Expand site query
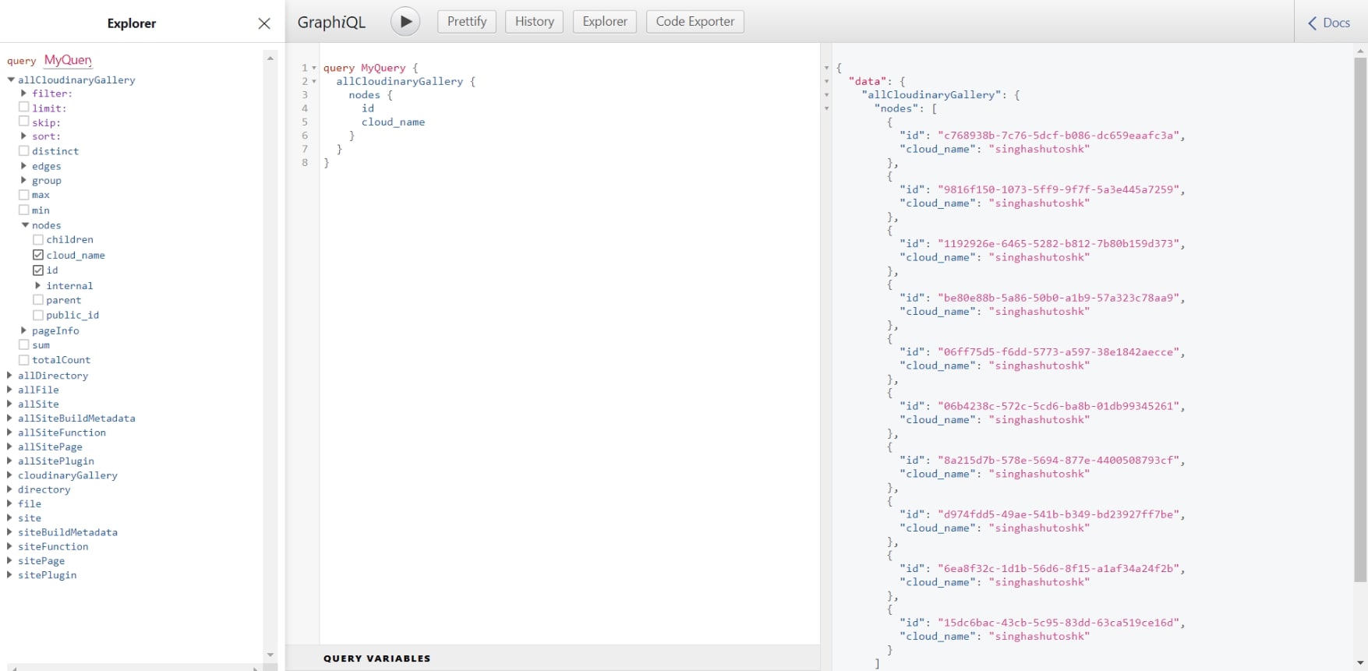The width and height of the screenshot is (1368, 671). [x=10, y=517]
